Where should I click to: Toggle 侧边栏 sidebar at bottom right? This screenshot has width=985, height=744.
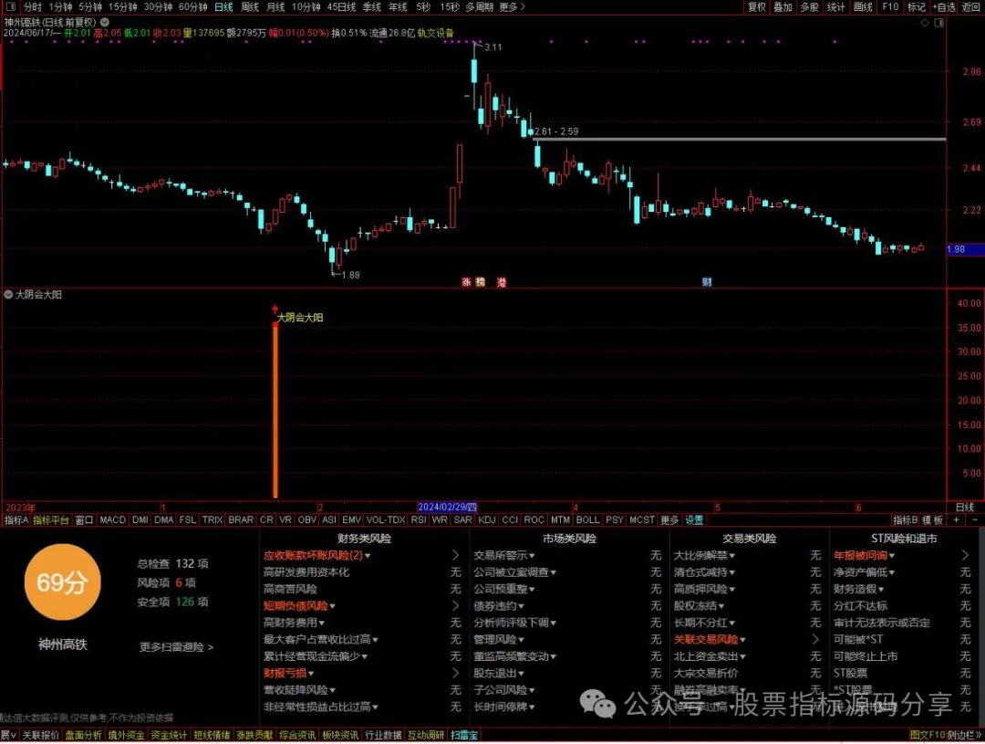pyautogui.click(x=963, y=735)
